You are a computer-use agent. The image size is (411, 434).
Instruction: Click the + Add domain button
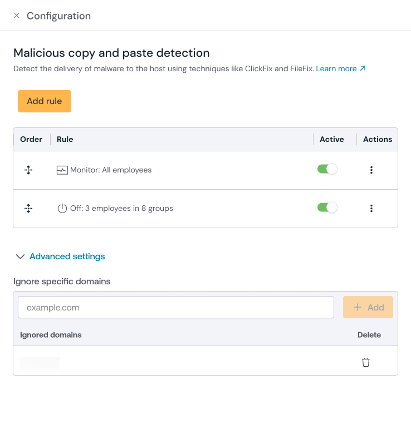tap(368, 307)
